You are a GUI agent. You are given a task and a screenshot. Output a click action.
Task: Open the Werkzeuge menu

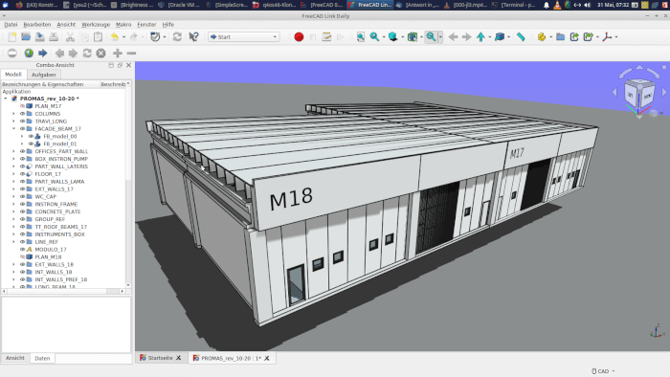tap(96, 25)
